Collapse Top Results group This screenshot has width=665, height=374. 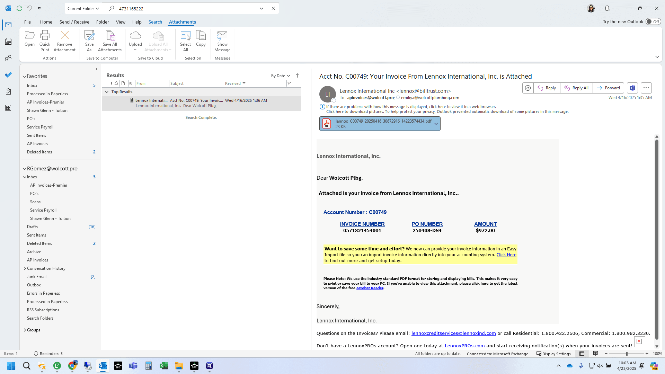pos(107,92)
